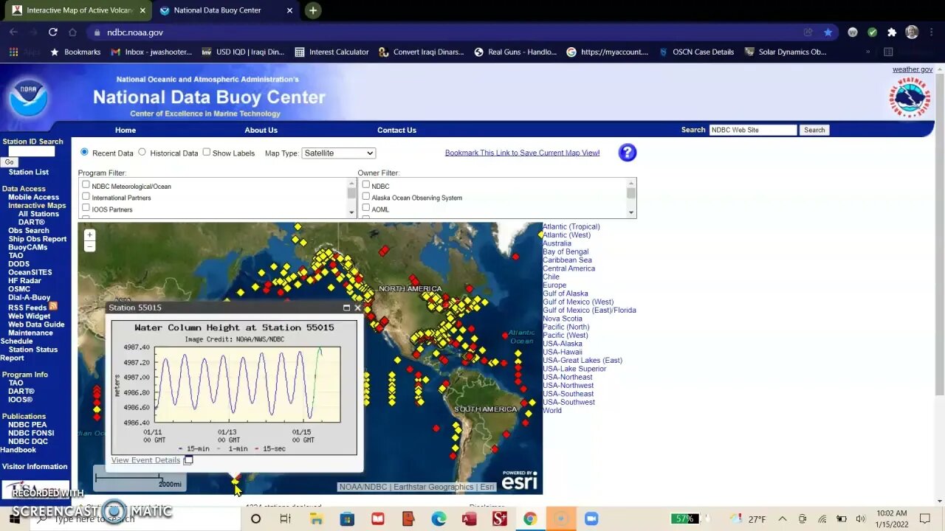
Task: Click the Station ID Search input field
Action: [x=31, y=151]
